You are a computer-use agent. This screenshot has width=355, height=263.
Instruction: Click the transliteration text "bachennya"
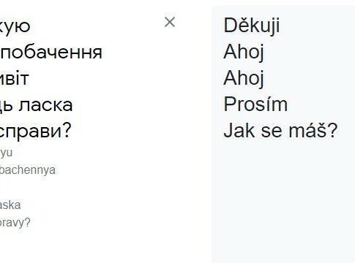point(28,170)
